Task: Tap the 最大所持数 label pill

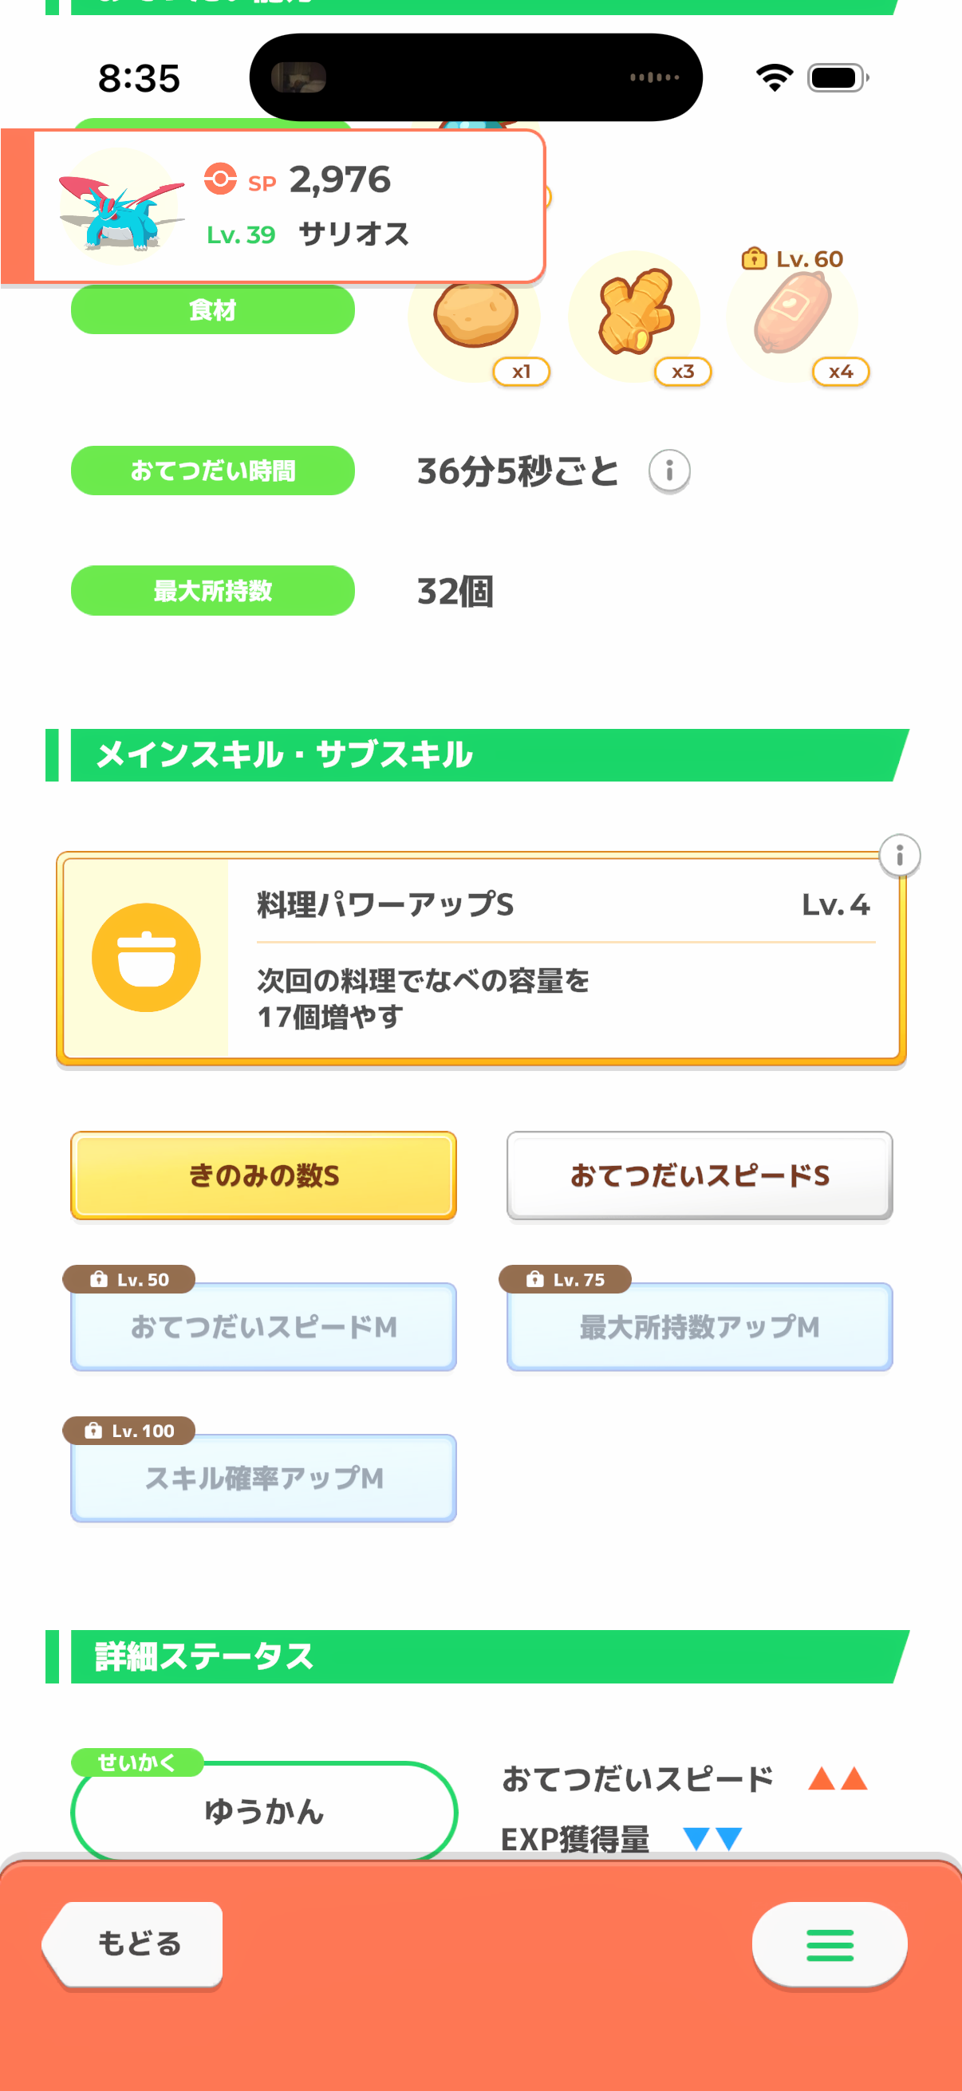Action: click(x=213, y=591)
